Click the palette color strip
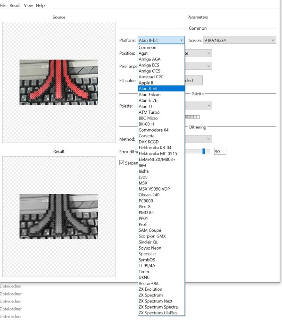The height and width of the screenshot is (320, 282). [x=192, y=117]
